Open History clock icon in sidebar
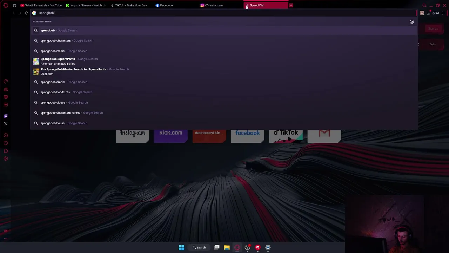Viewport: 449px width, 253px height. [x=6, y=143]
